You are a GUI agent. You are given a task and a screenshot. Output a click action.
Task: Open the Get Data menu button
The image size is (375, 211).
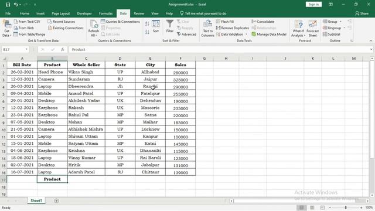tap(6, 29)
